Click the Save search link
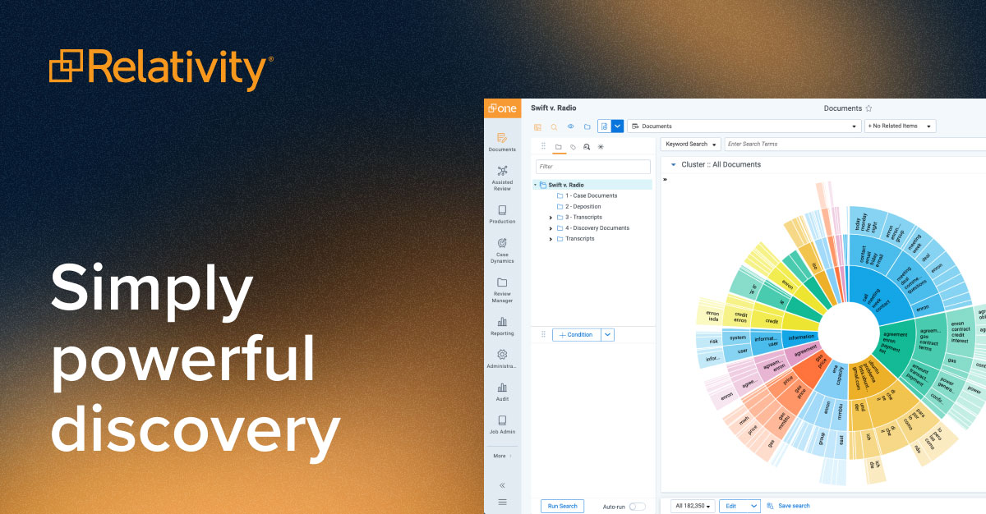Image resolution: width=986 pixels, height=514 pixels. (x=793, y=506)
